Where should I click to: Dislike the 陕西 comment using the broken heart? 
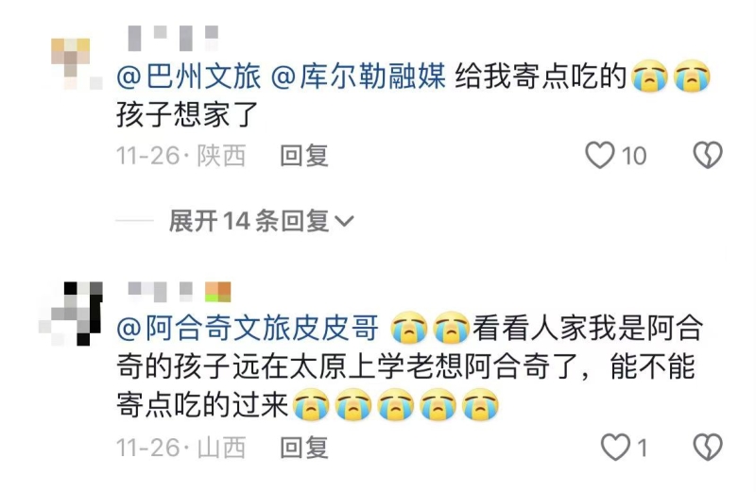tap(707, 155)
